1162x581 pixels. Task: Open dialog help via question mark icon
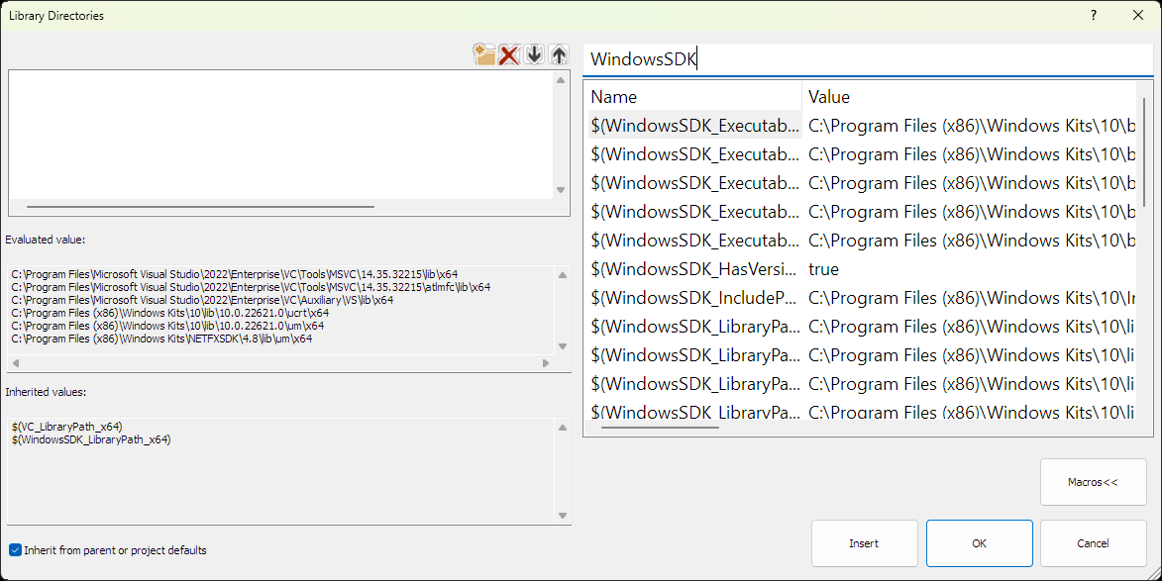pos(1093,15)
